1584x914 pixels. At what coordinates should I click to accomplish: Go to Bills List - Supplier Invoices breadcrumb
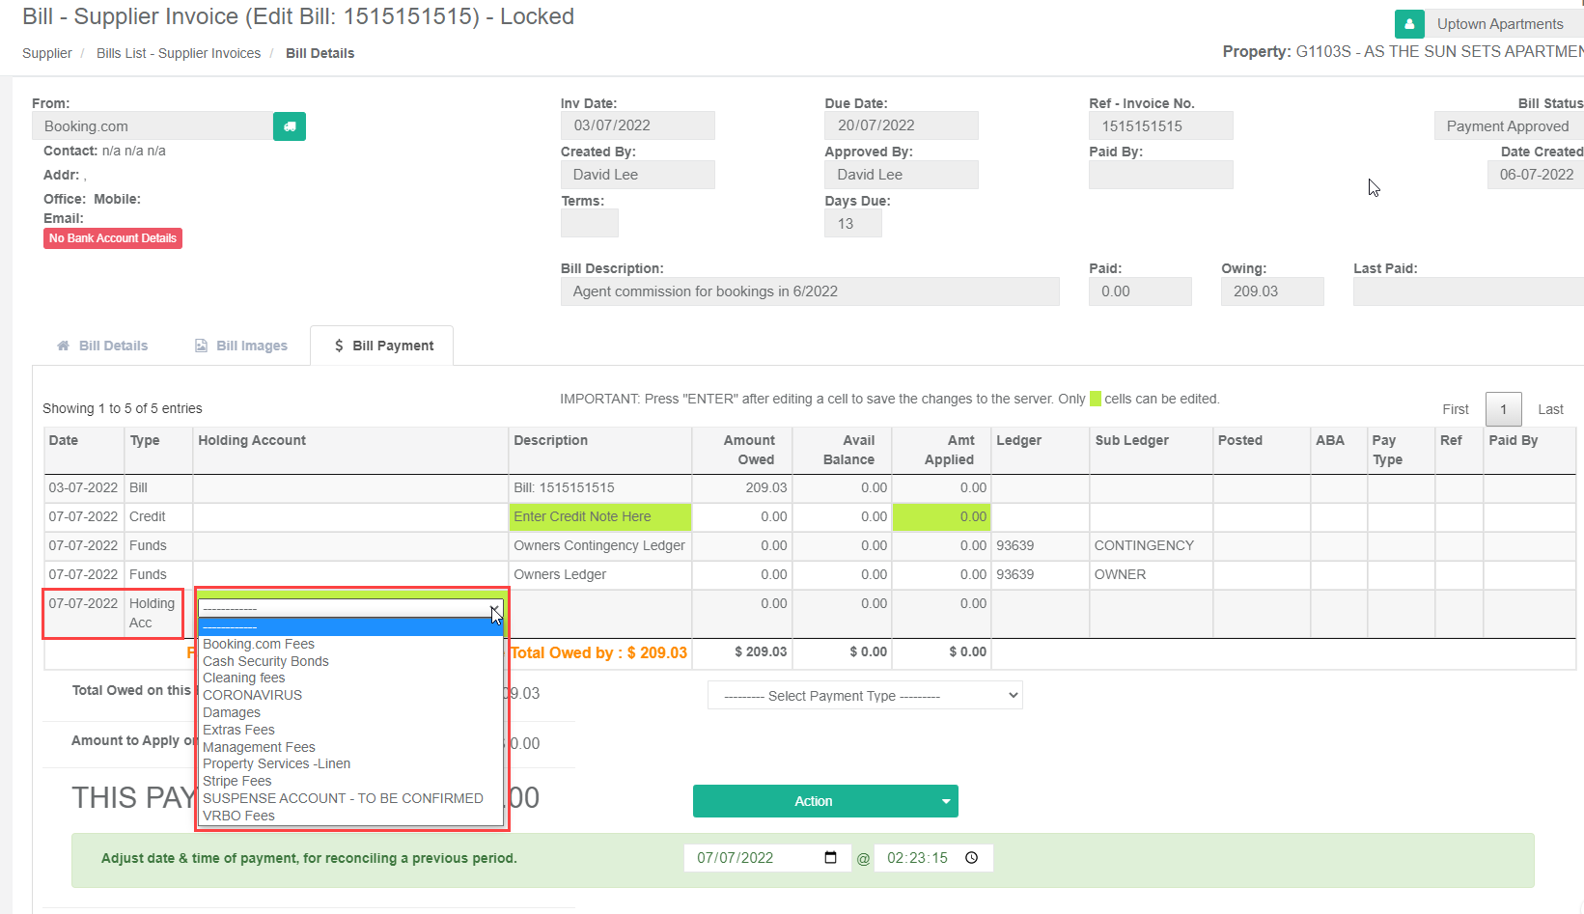pyautogui.click(x=179, y=53)
